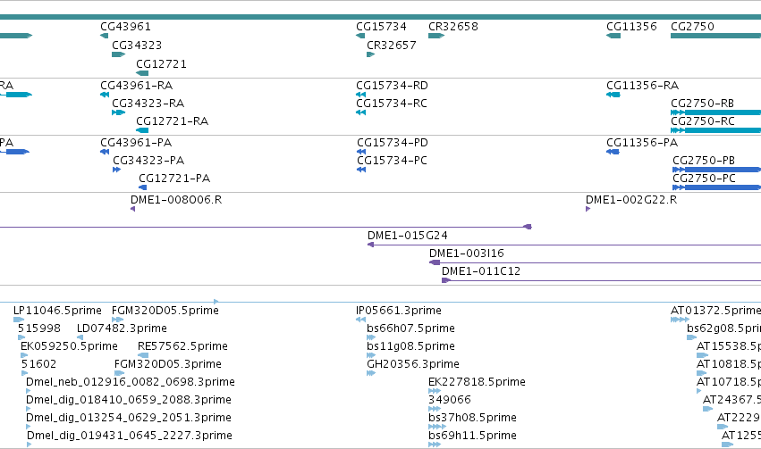Image resolution: width=761 pixels, height=449 pixels.
Task: Select the IP05661.3prime EST arrow
Action: tap(360, 320)
